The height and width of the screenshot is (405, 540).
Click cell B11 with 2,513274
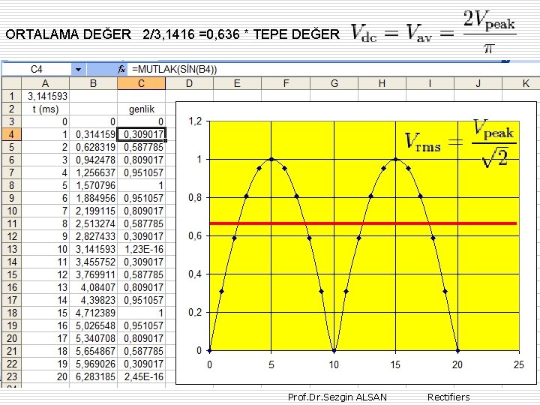93,223
